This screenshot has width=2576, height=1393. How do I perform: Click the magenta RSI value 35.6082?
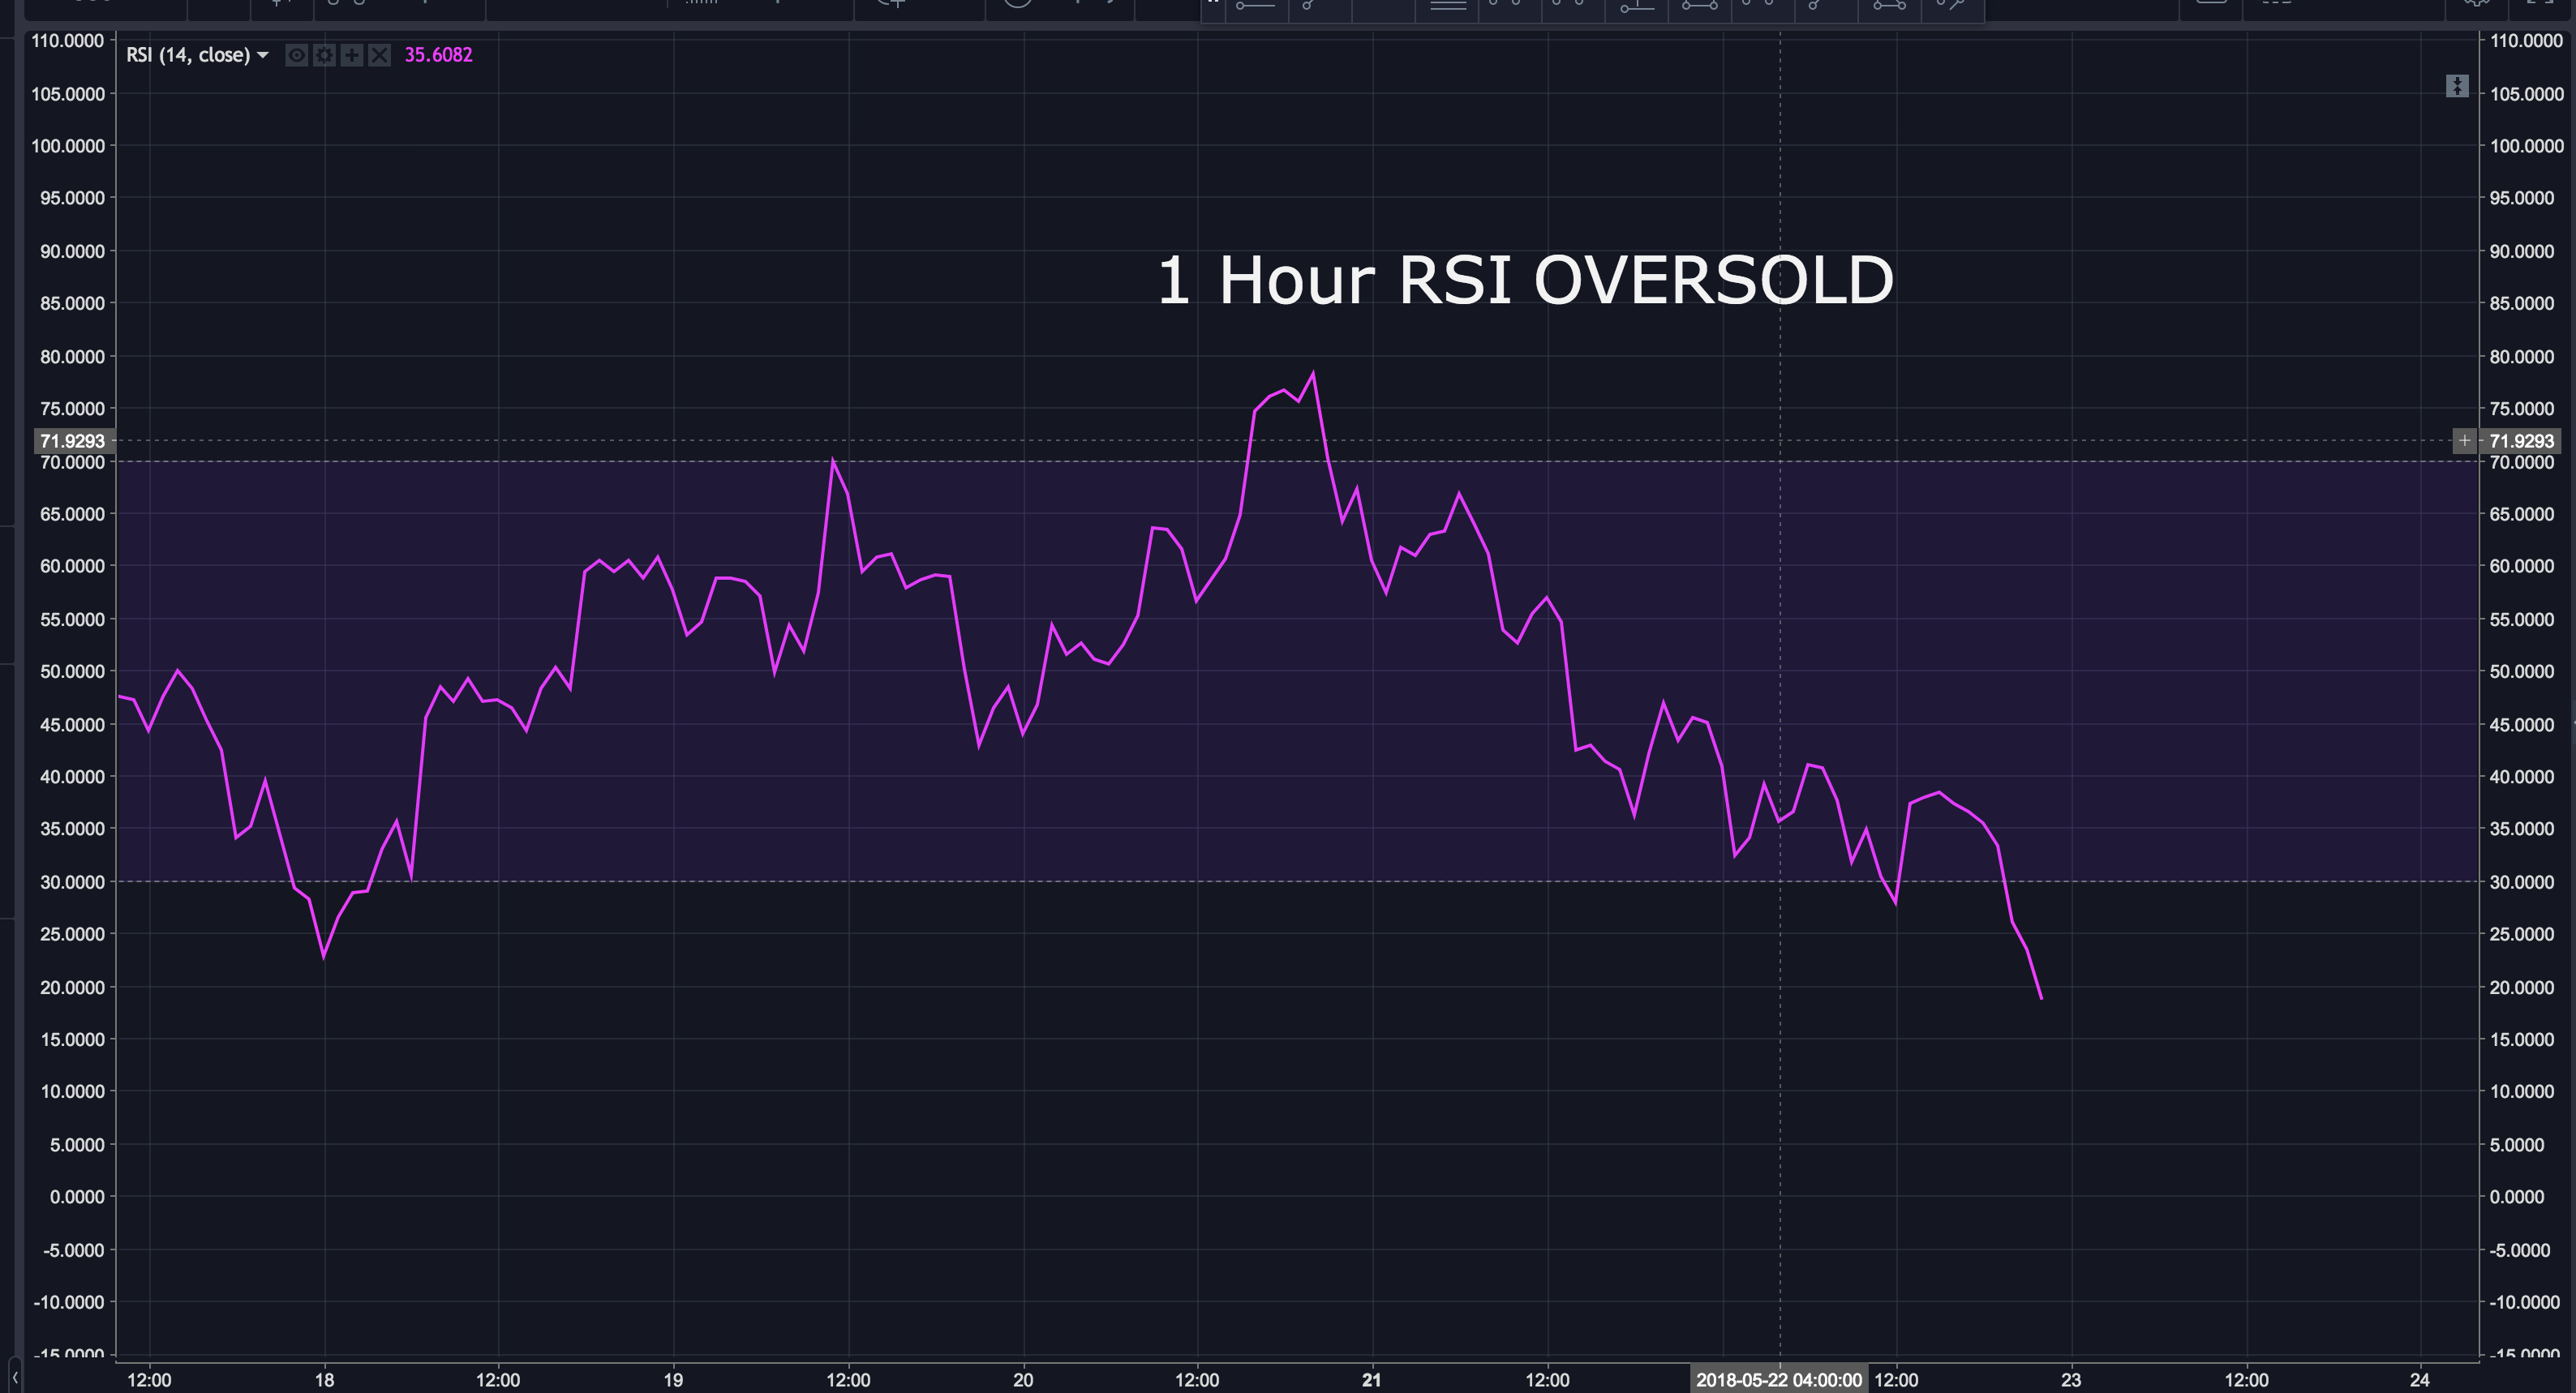(x=438, y=55)
